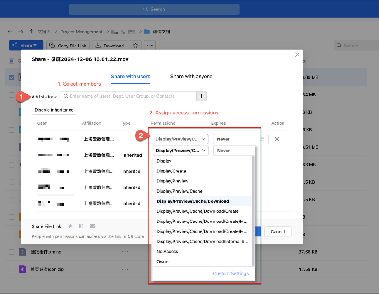This screenshot has width=379, height=294.
Task: Select Display/Preview/Cache/Download permission option
Action: point(193,201)
